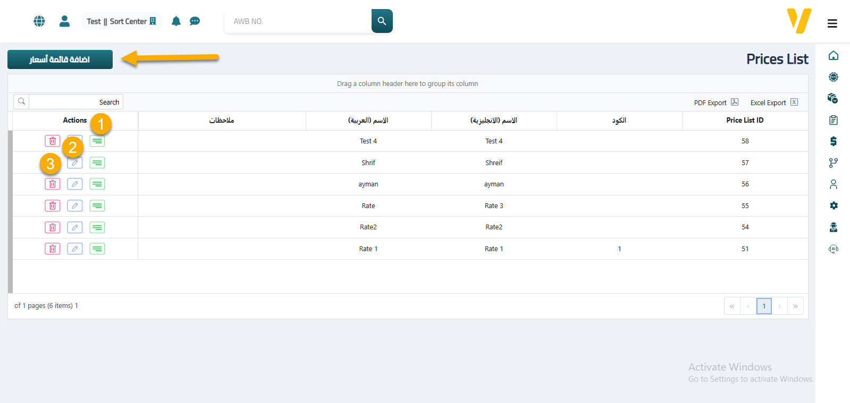Open details of the ayman price list
Screen dimensions: 850x403
tap(97, 184)
